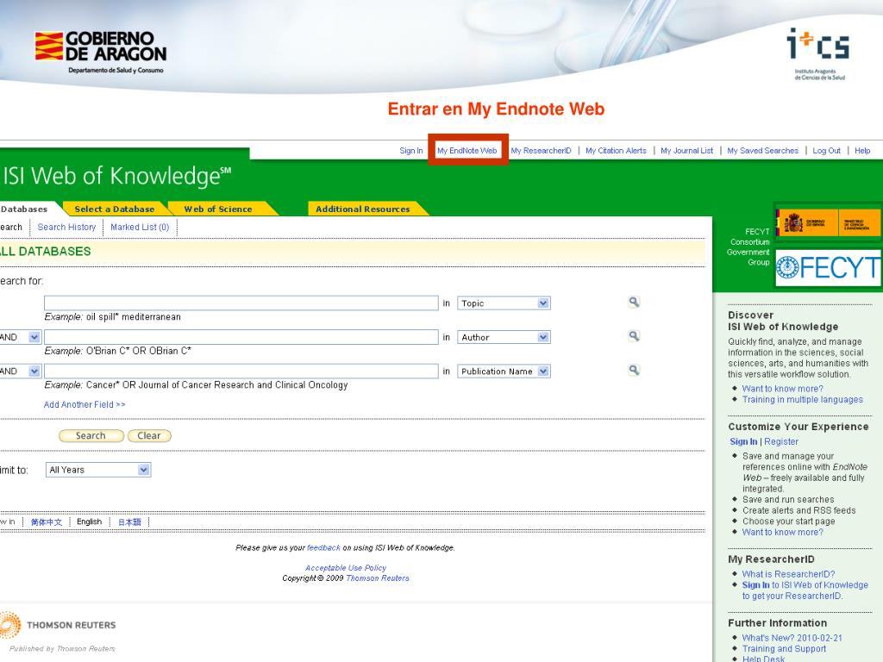Click the Gobierno de Aragon logo
This screenshot has height=662, width=883.
101,51
